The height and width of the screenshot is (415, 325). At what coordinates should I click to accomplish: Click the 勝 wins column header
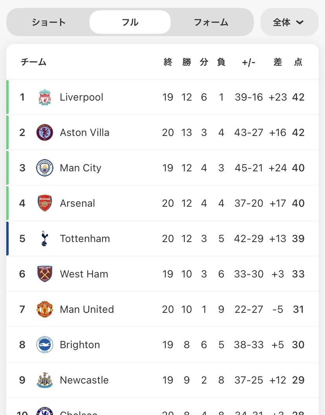(x=186, y=62)
